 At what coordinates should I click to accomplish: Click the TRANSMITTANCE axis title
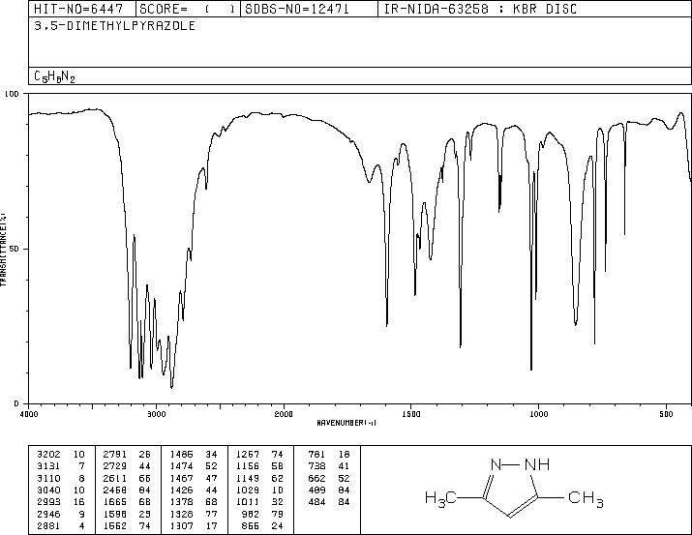tap(4, 250)
